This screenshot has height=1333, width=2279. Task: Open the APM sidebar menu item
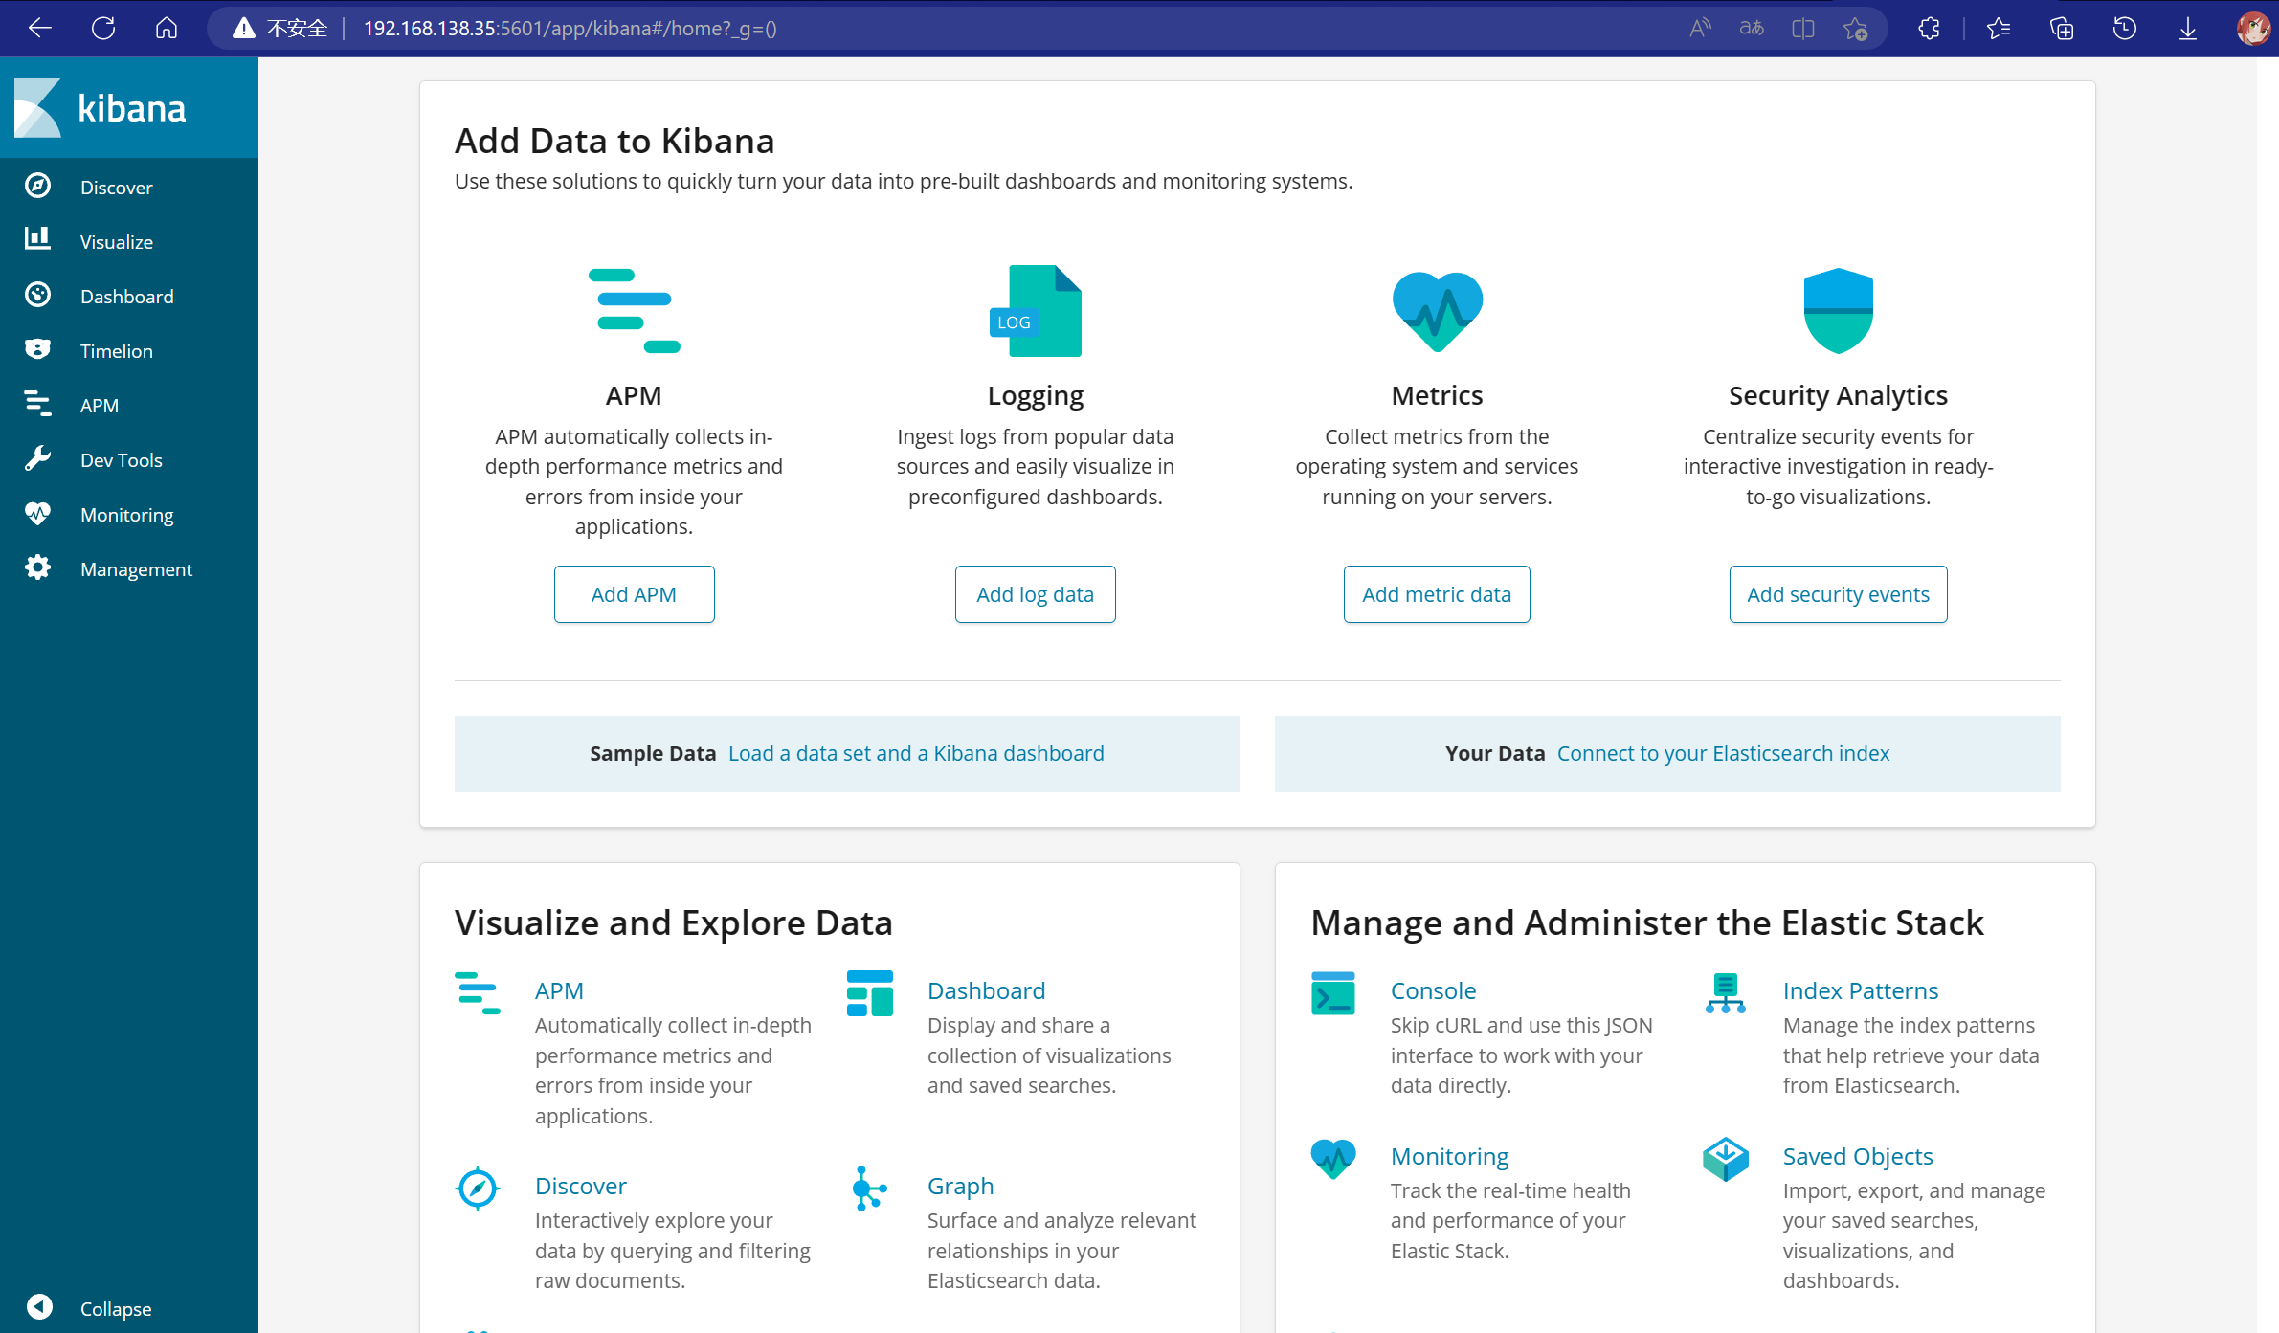pyautogui.click(x=100, y=406)
